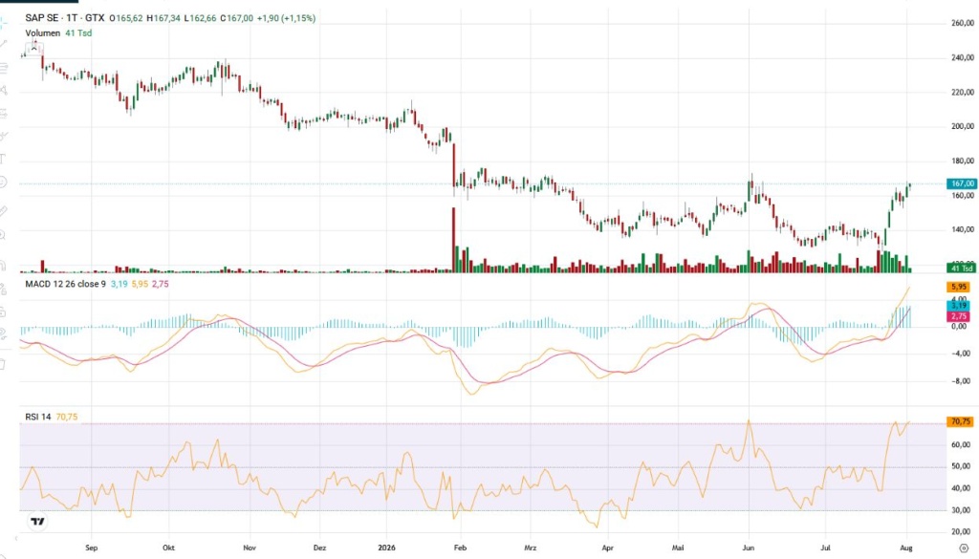Click the 200,00 price axis label

[962, 126]
